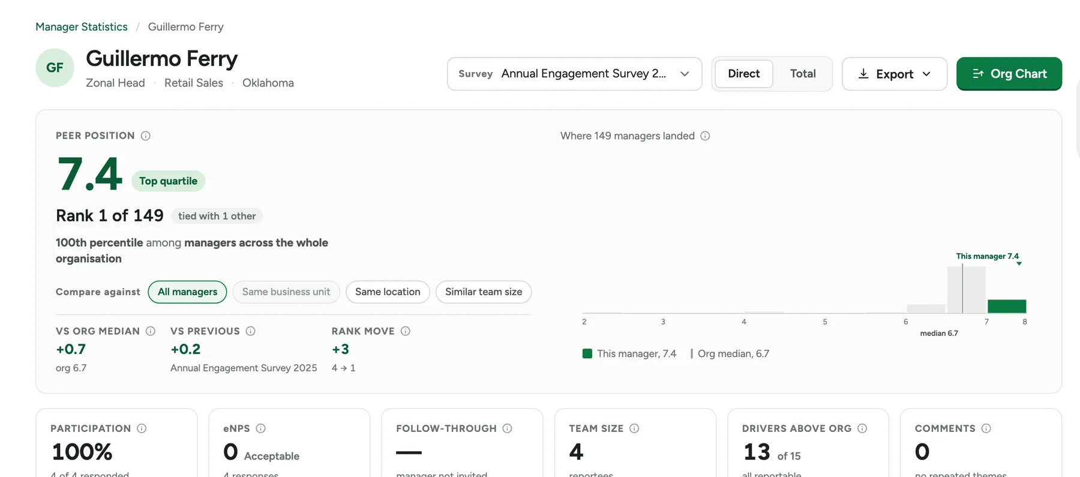
Task: Click the 'Top quartile' badge
Action: coord(168,181)
